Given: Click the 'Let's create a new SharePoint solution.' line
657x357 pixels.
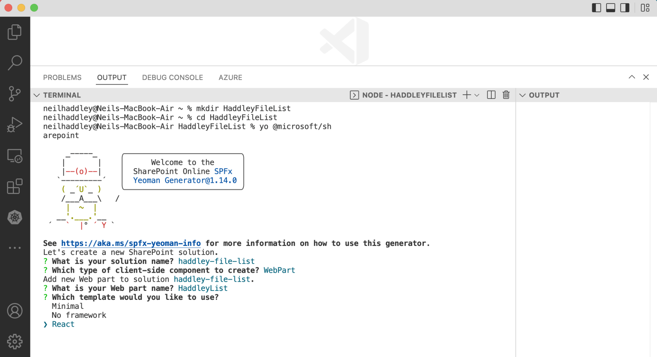Looking at the screenshot, I should click(131, 252).
